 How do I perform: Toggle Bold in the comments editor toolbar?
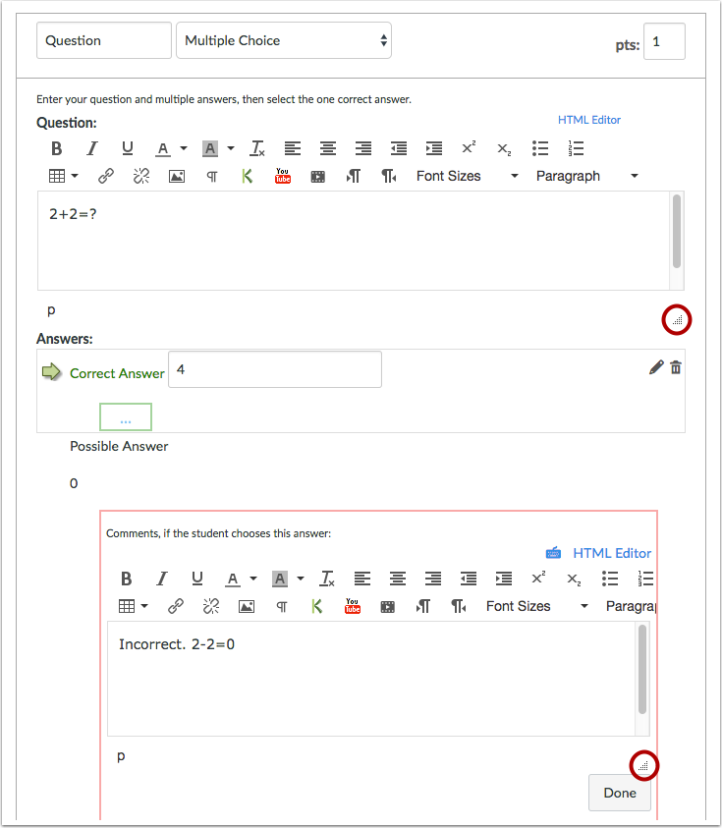(127, 579)
